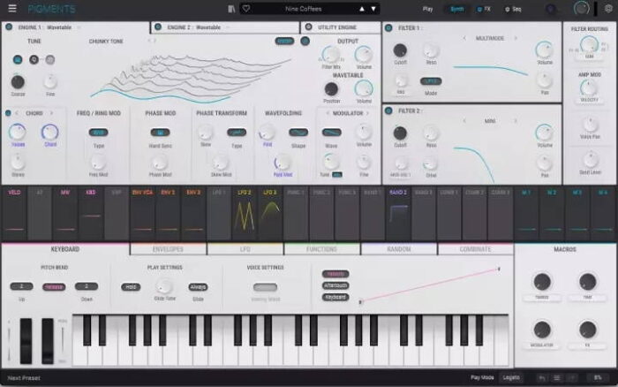
Task: Adjust the Filter 1 Cutoff knob
Action: tap(400, 50)
